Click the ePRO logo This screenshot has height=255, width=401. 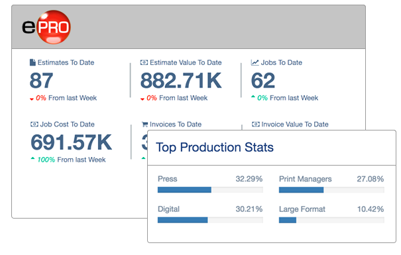pos(46,27)
